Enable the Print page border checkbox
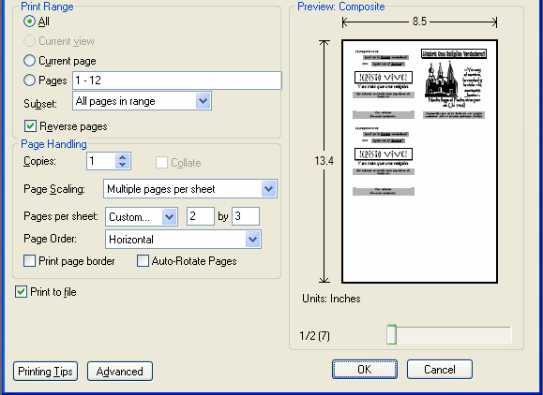This screenshot has height=395, width=543. [29, 261]
